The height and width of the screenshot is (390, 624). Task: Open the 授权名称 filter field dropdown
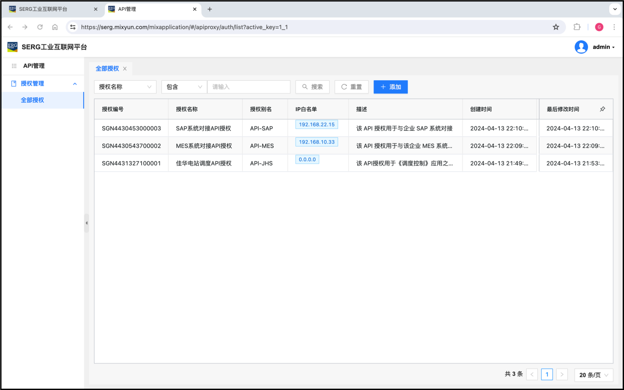[125, 87]
